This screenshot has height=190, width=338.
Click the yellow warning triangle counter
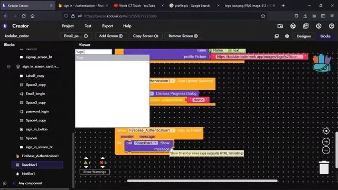86,163
